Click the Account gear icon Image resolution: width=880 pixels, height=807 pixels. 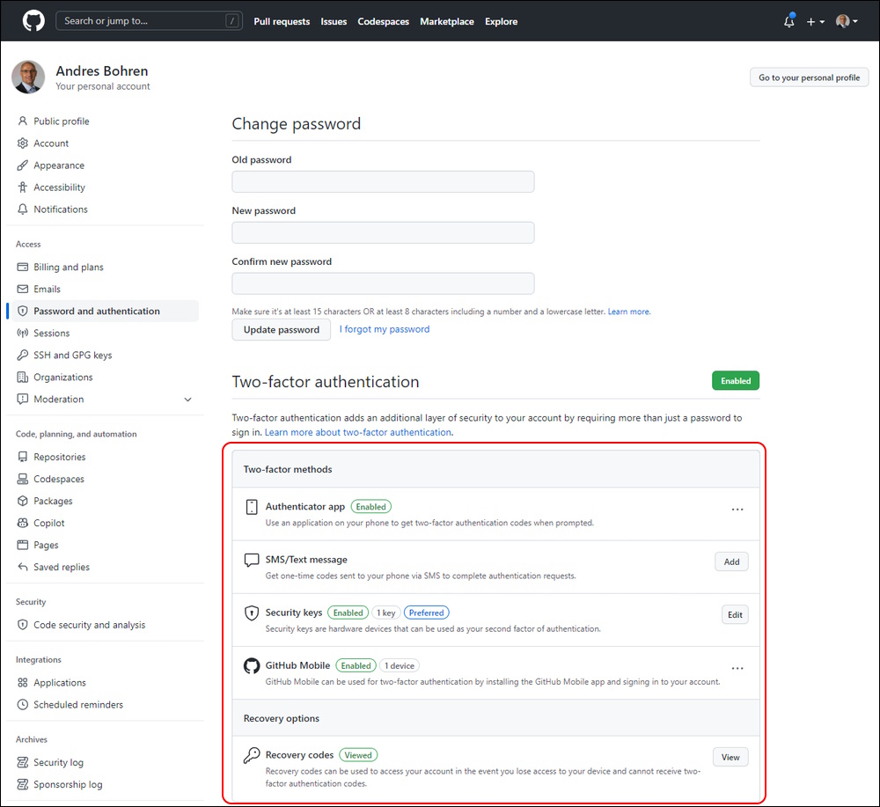(x=23, y=143)
